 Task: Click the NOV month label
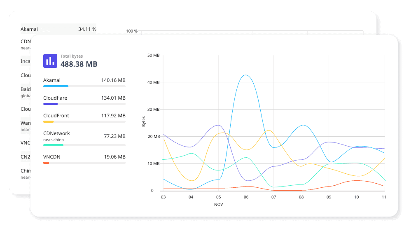click(218, 204)
